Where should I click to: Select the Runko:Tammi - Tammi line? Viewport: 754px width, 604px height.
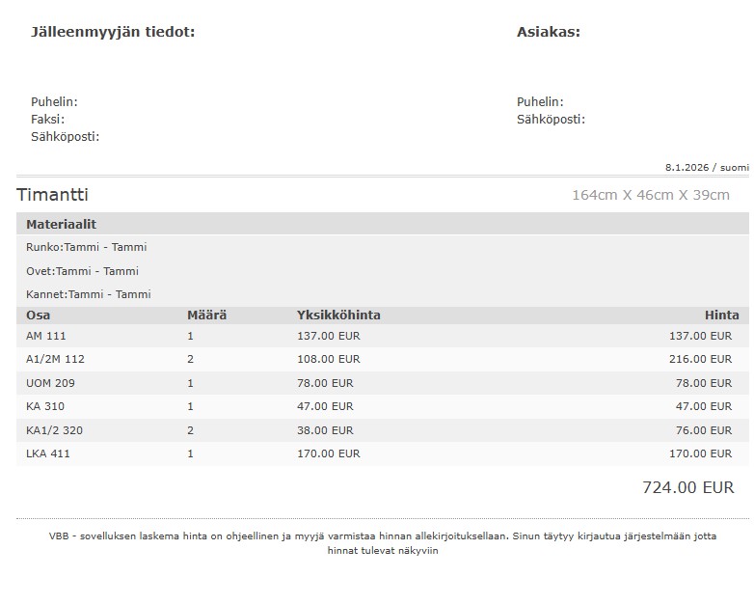point(86,247)
